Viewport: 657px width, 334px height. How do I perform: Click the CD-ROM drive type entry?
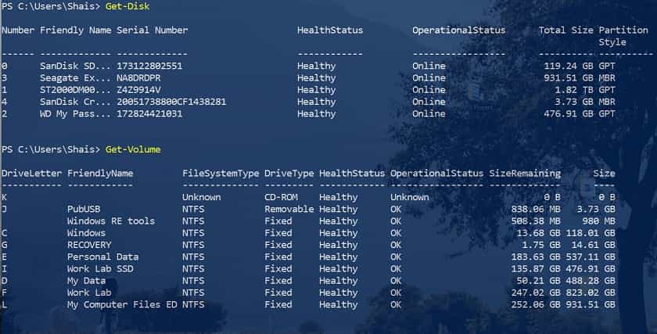[281, 197]
